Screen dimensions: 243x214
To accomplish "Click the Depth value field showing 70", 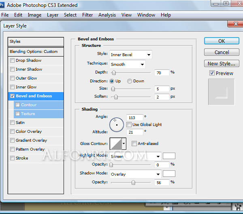I will 162,73.
